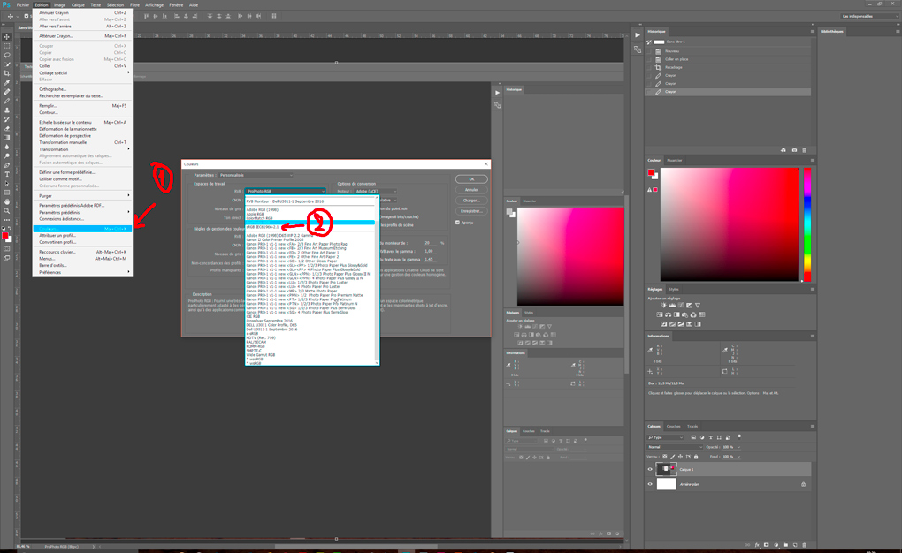Viewport: 902px width, 553px height.
Task: Click moniteur percentage field showing 20
Action: click(430, 243)
